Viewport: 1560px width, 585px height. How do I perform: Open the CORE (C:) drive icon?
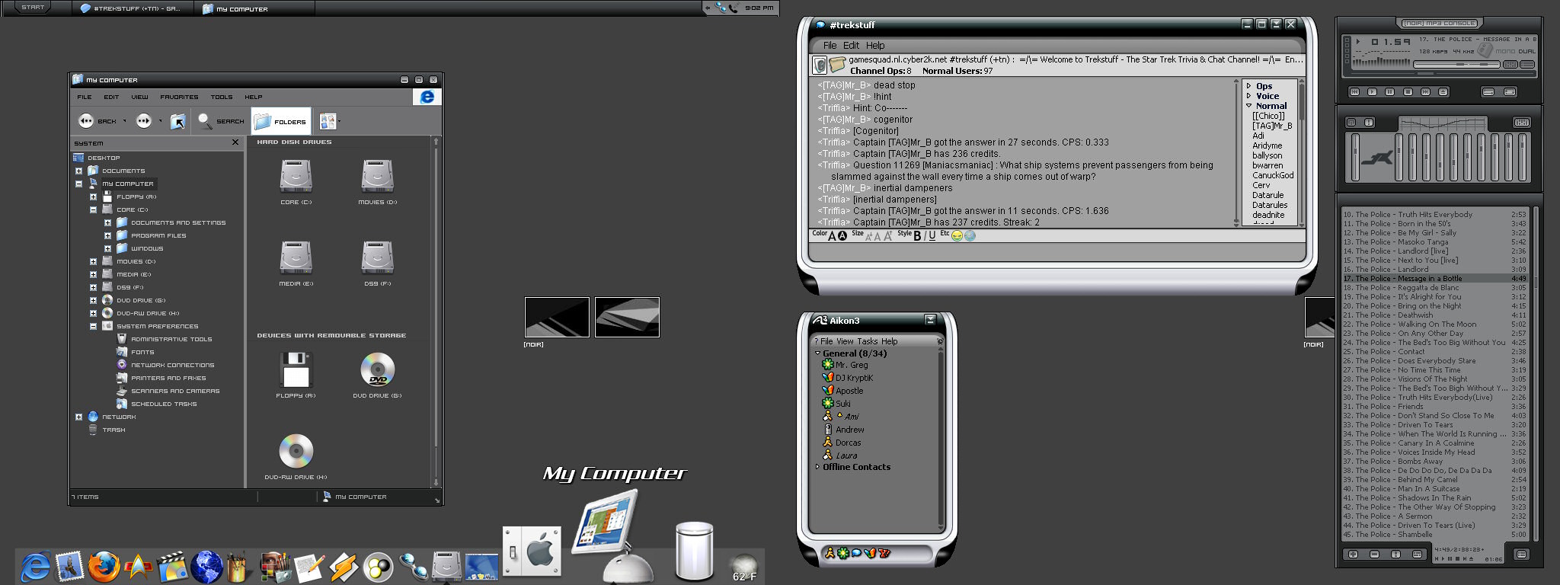tap(296, 177)
